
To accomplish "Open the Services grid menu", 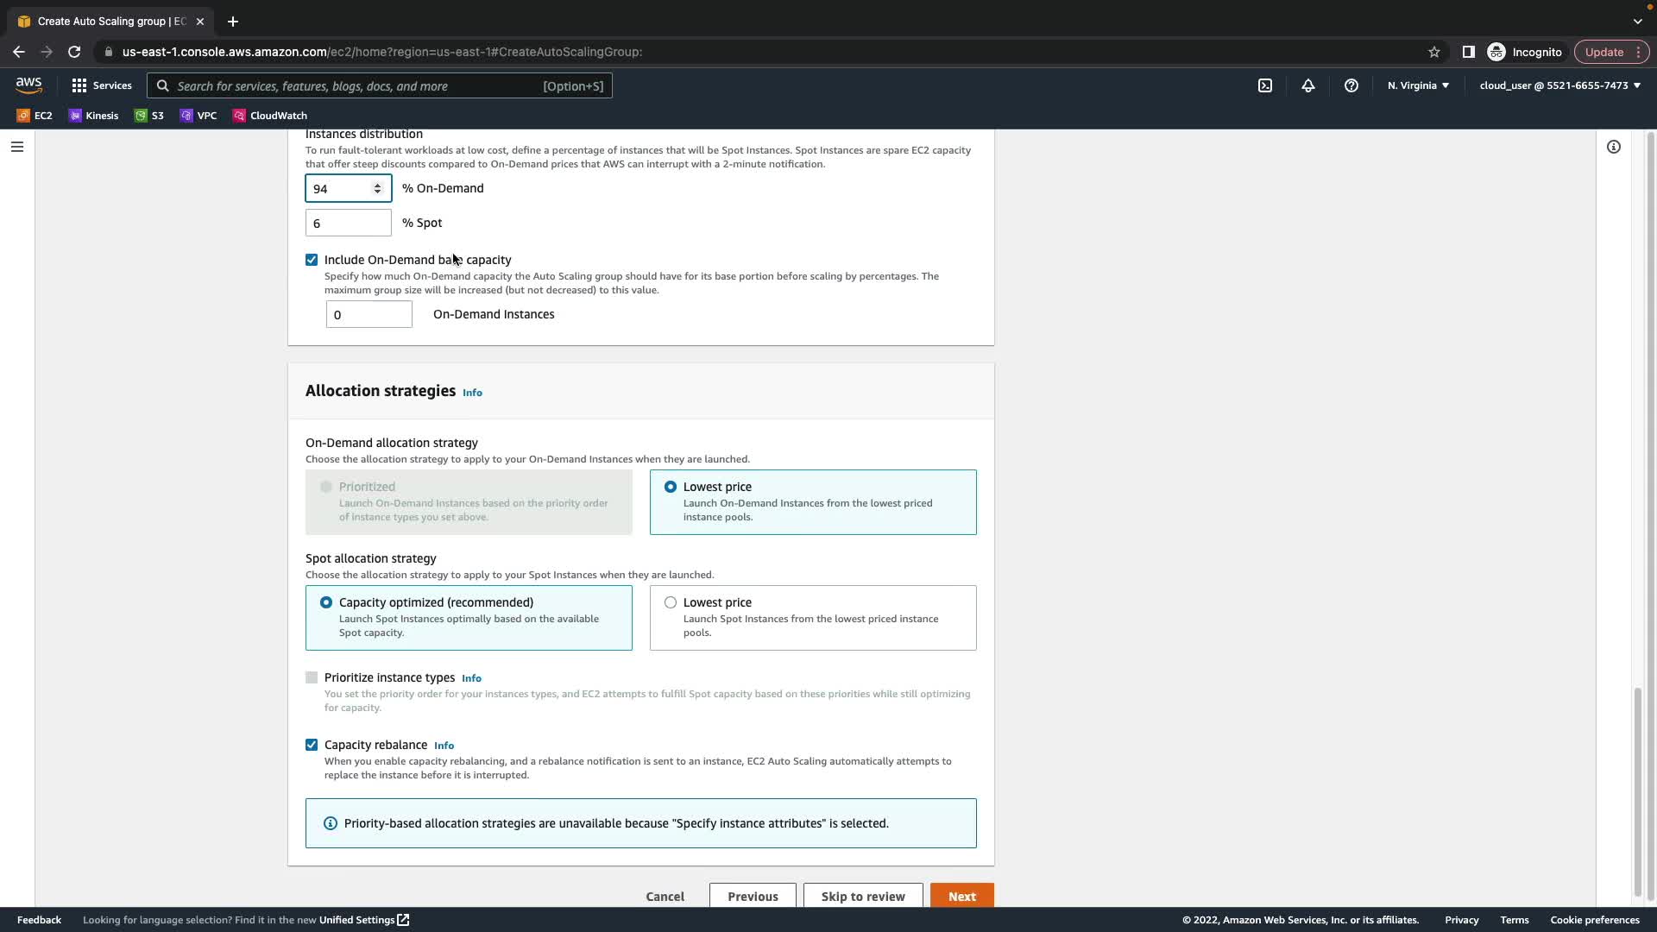I will tap(102, 85).
